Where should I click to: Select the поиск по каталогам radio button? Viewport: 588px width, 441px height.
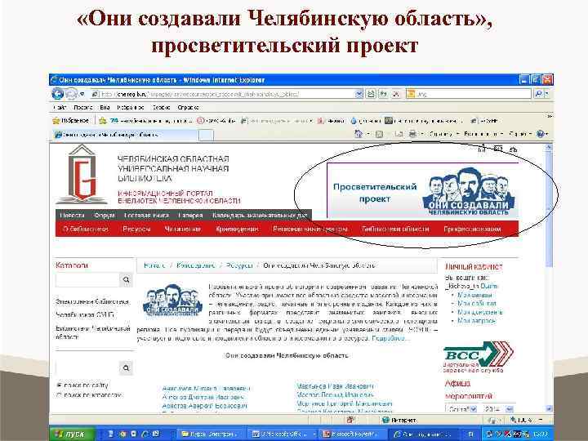point(59,395)
